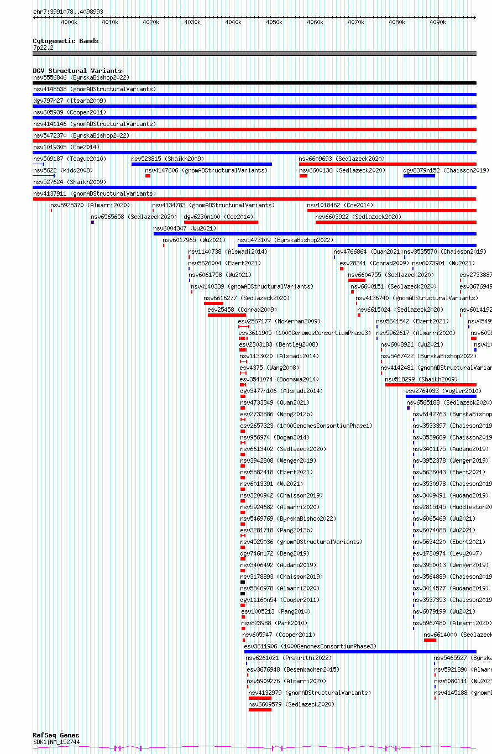This screenshot has height=754, width=492.
Task: Click dgv6230n100 (Coe2014) label
Action: (x=219, y=217)
